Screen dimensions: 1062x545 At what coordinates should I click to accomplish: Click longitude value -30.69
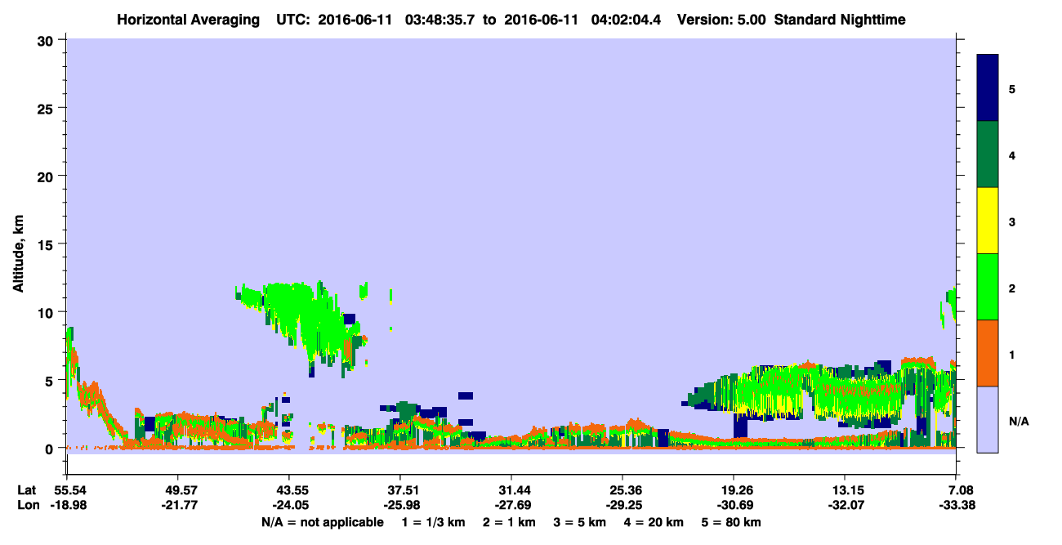tap(734, 506)
